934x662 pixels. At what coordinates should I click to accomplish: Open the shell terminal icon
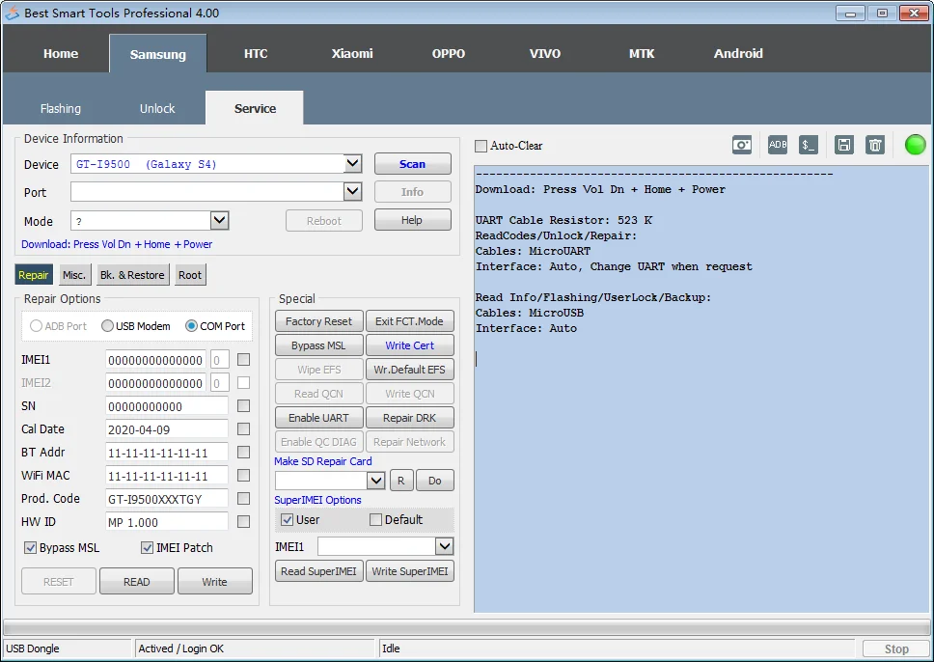[x=809, y=145]
